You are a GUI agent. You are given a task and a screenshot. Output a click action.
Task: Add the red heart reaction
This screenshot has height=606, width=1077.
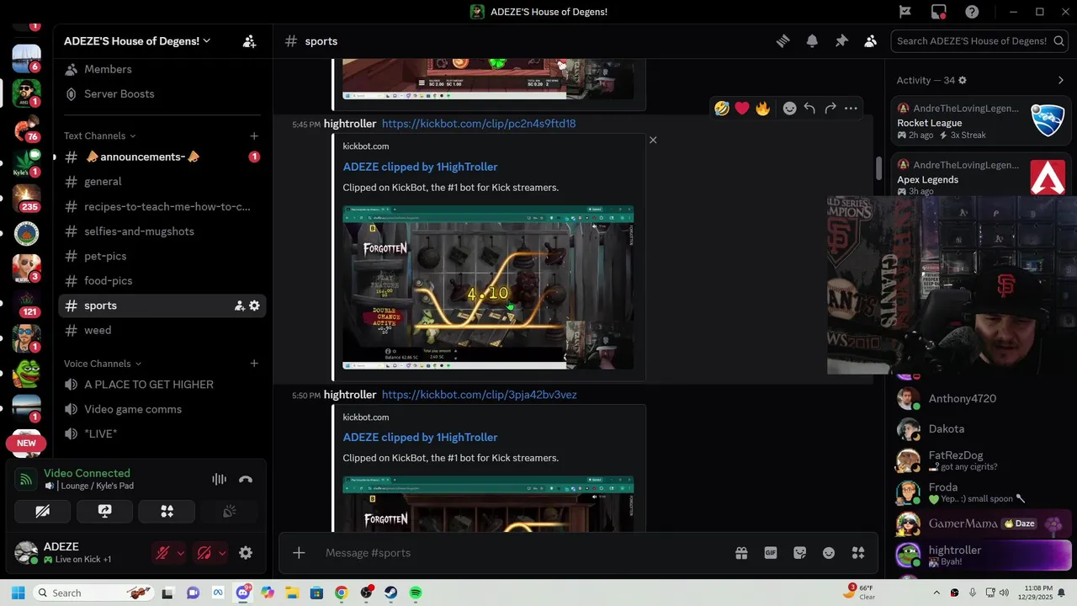[742, 108]
